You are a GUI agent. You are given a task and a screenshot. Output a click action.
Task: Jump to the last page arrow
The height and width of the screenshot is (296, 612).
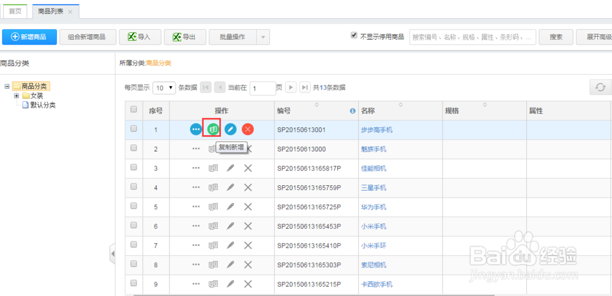point(305,87)
